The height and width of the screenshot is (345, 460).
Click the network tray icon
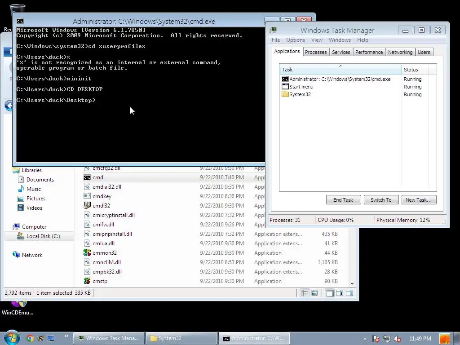coord(387,339)
